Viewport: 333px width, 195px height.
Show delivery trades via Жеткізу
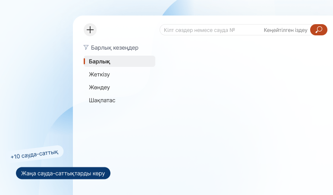99,74
